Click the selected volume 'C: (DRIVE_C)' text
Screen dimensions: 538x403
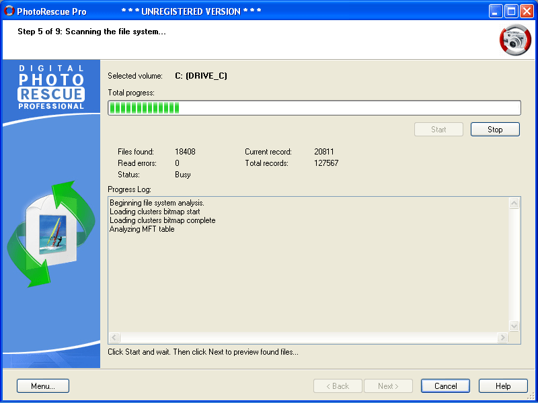[201, 76]
